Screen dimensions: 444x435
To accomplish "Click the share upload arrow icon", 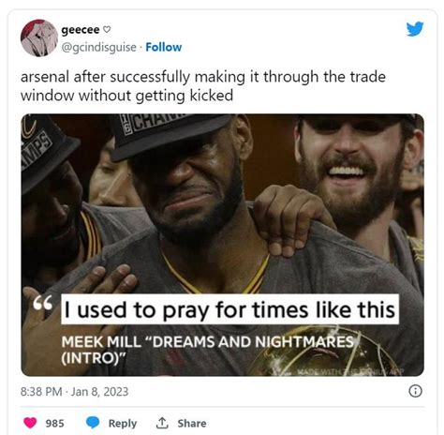I will (x=162, y=423).
